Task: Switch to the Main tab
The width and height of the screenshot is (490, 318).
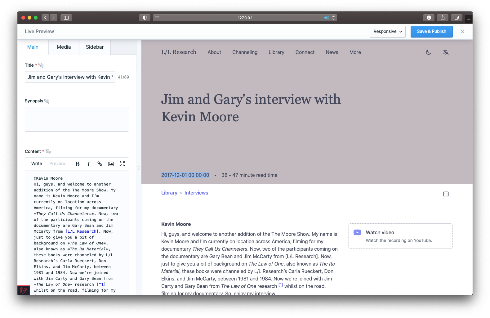Action: (x=33, y=47)
